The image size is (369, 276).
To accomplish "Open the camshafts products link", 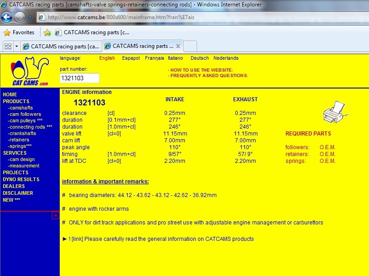I will (20, 108).
